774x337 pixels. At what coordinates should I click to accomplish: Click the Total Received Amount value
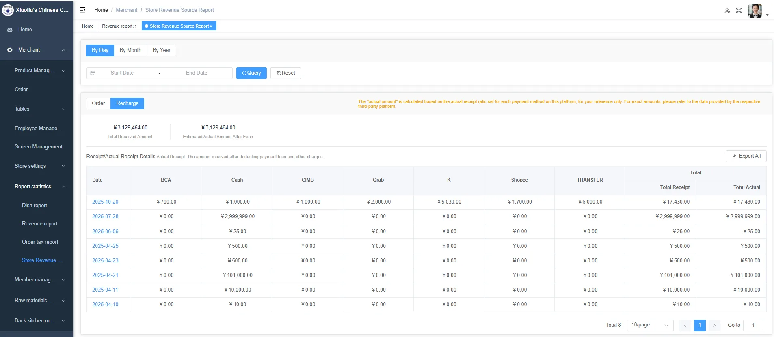pyautogui.click(x=130, y=128)
